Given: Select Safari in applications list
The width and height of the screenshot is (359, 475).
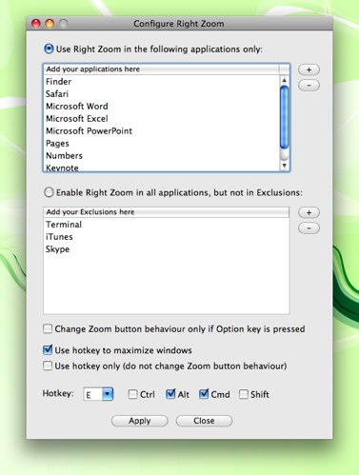Looking at the screenshot, I should [162, 94].
